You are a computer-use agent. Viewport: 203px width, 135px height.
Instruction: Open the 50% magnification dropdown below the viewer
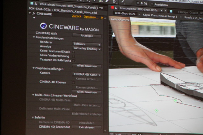pos(122,134)
